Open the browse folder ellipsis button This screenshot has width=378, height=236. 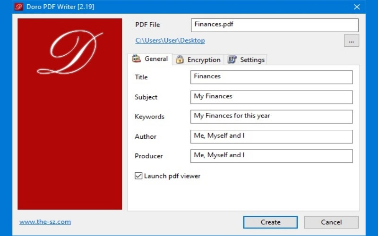[x=352, y=41]
